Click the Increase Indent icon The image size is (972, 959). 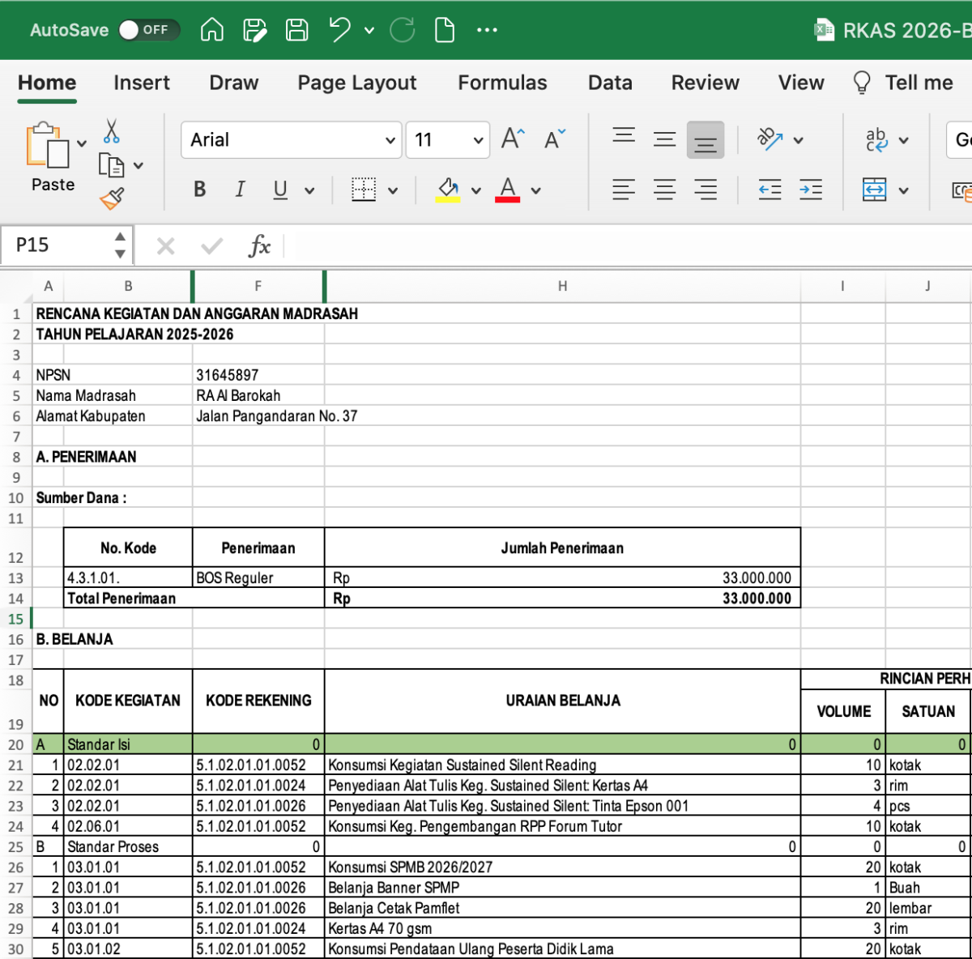point(810,190)
